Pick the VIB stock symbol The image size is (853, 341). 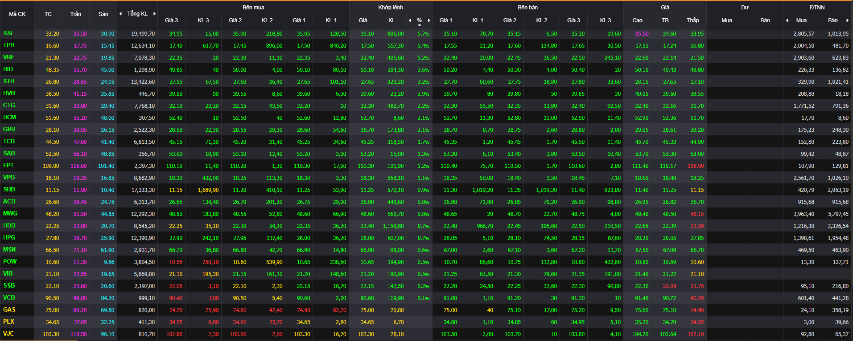click(8, 274)
